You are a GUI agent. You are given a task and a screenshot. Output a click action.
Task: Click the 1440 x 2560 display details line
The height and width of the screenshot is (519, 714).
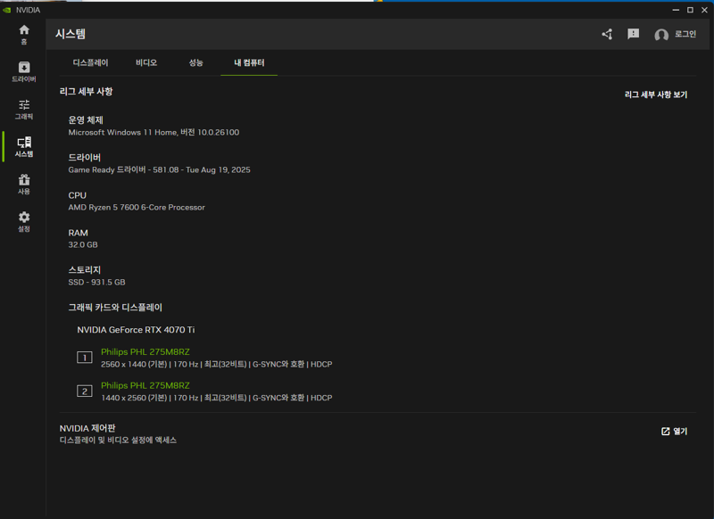[x=216, y=398]
